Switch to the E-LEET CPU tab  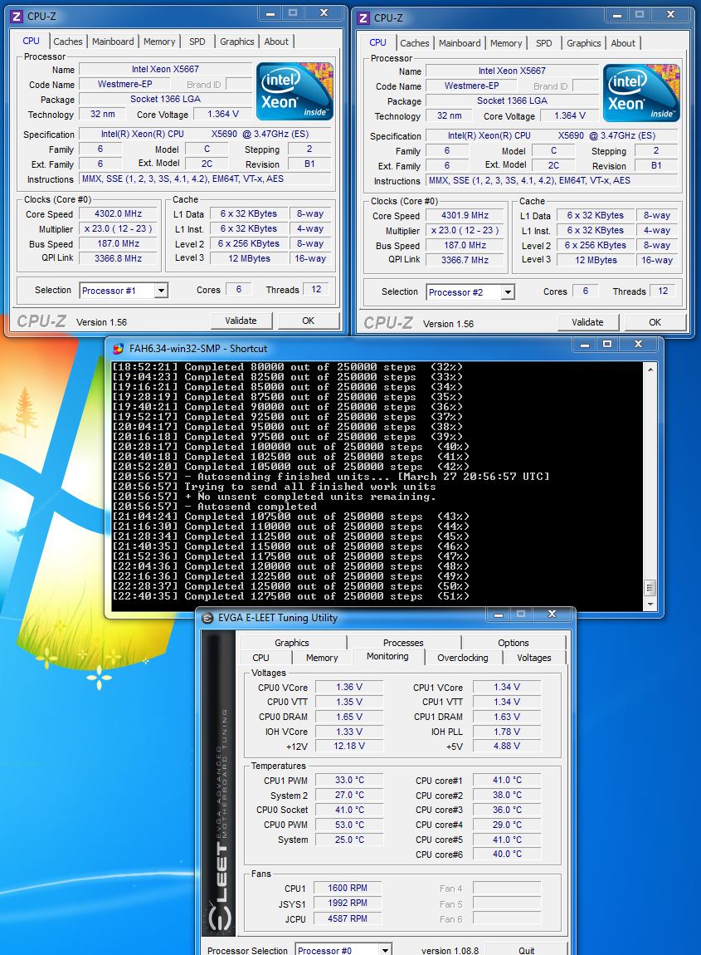coord(261,658)
